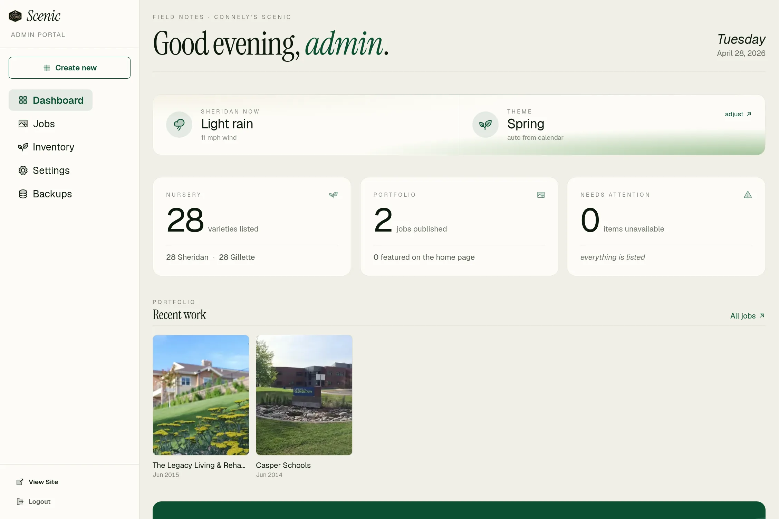Screen dimensions: 779x519
Task: Click the warning triangle on Needs Attention card
Action: pyautogui.click(x=748, y=195)
